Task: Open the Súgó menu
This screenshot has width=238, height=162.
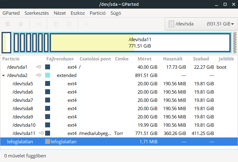Action: [116, 13]
